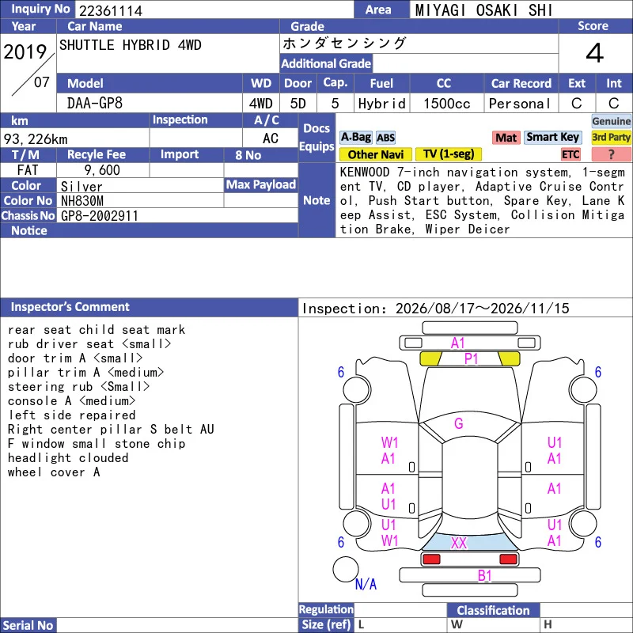Select the G mark on windshield
This screenshot has height=633, width=633.
459,423
